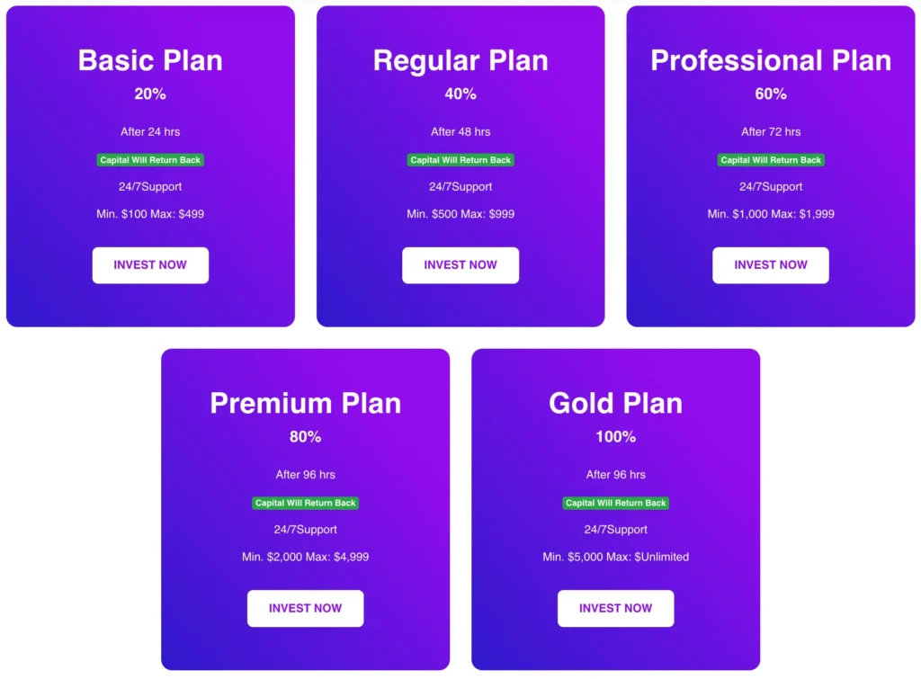Select the green capital badge in Professional Plan
Viewport: 921px width, 679px height.
pyautogui.click(x=771, y=160)
